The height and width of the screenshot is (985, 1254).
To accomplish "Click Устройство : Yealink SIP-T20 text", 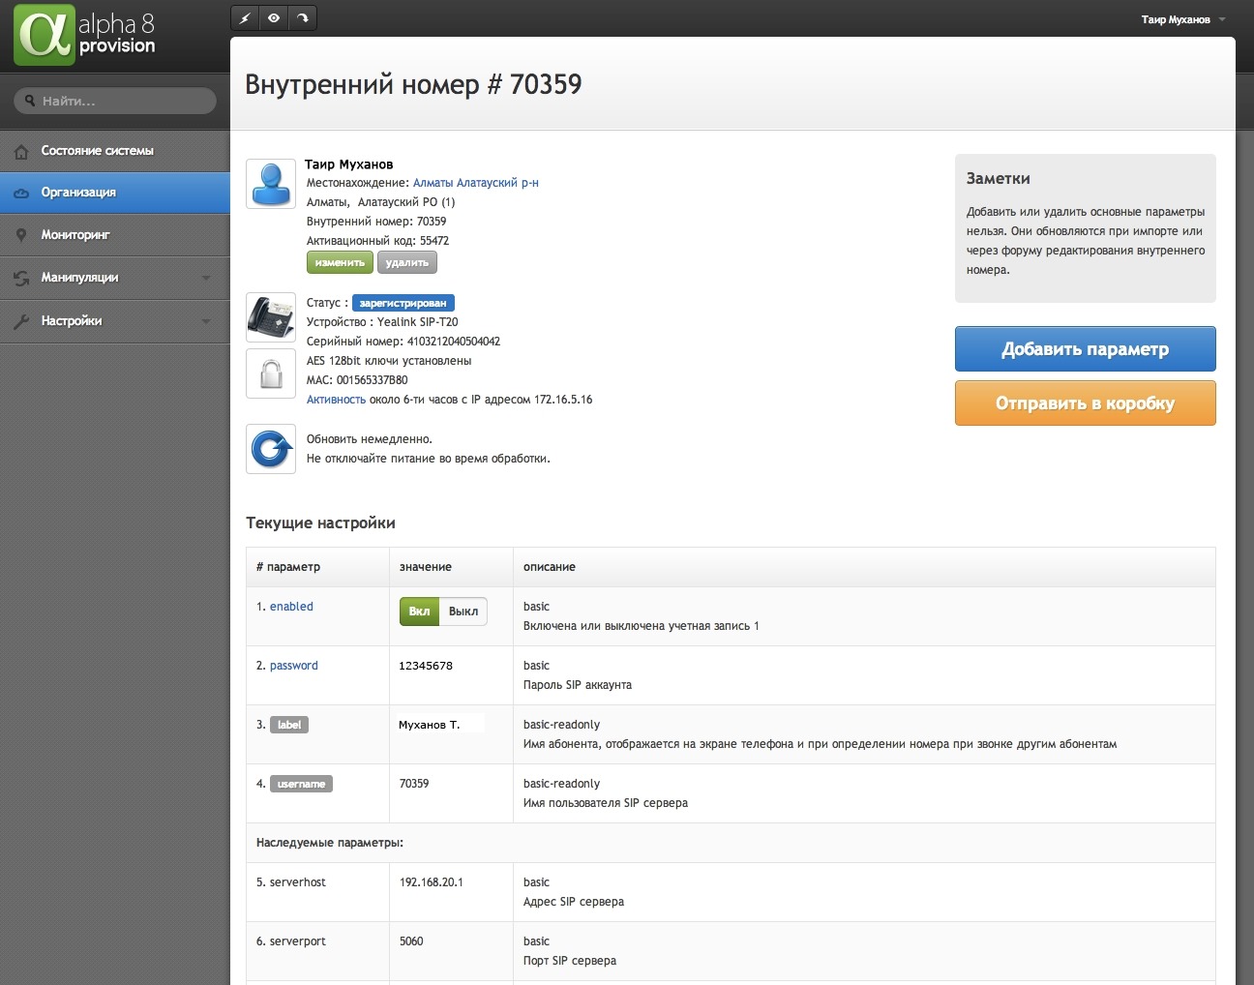I will pyautogui.click(x=382, y=322).
